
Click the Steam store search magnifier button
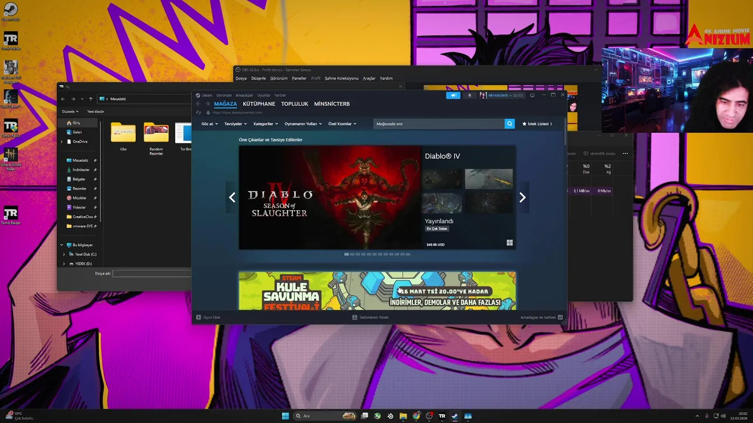click(509, 123)
